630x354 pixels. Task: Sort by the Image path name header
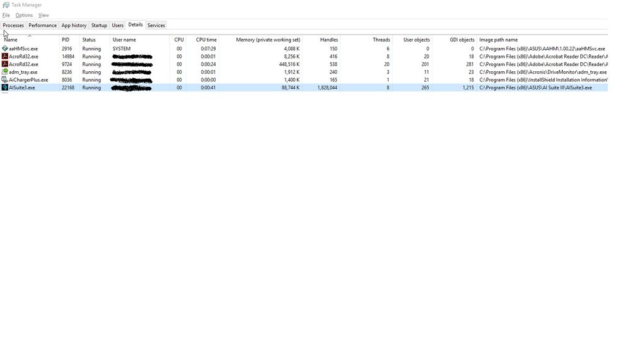(x=498, y=40)
